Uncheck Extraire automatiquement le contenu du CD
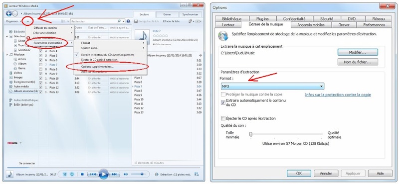 click(223, 102)
